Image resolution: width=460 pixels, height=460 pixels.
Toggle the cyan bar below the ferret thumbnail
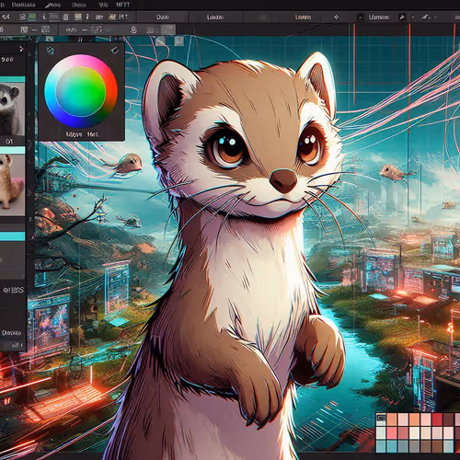[x=12, y=236]
